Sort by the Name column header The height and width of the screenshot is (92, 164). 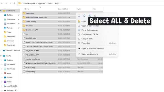pyautogui.click(x=27, y=9)
